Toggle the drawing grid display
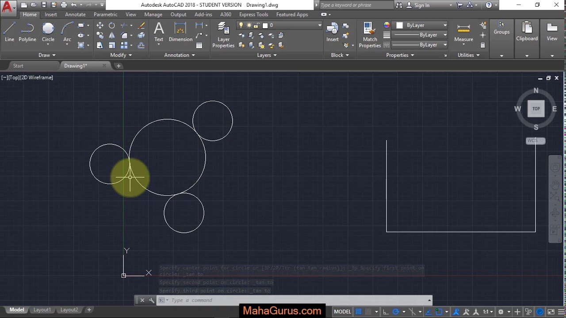 [x=359, y=312]
